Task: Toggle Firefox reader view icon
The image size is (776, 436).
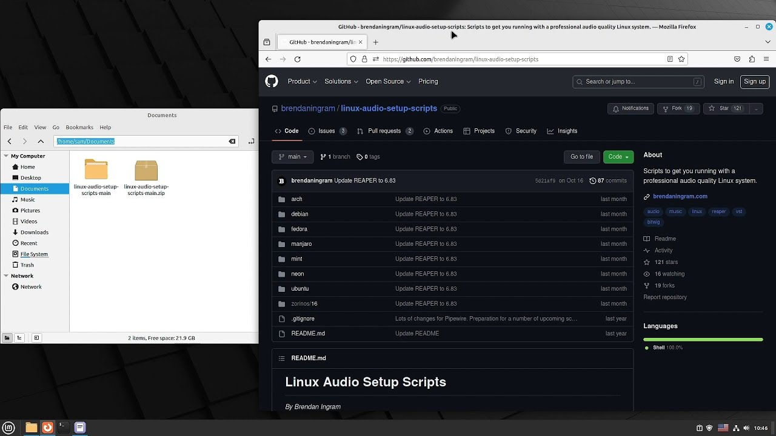Action: coord(670,59)
